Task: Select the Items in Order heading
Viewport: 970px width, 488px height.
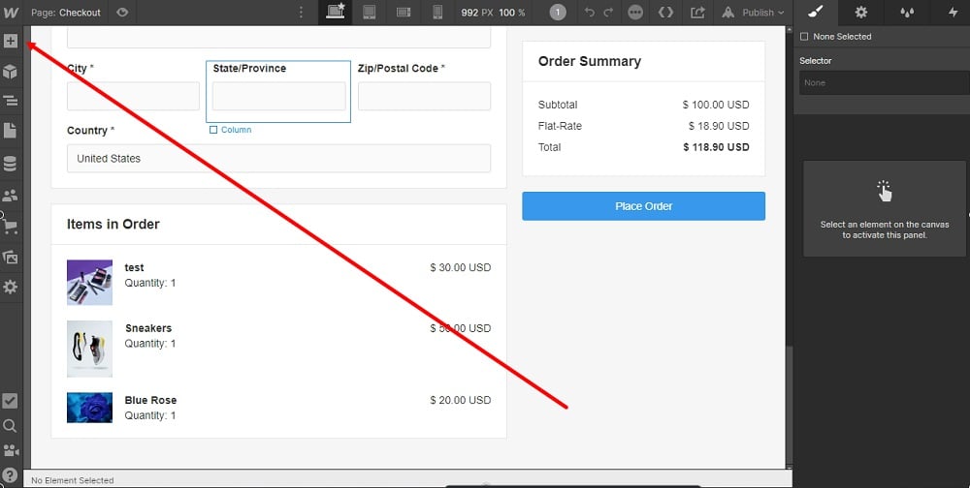Action: coord(113,225)
